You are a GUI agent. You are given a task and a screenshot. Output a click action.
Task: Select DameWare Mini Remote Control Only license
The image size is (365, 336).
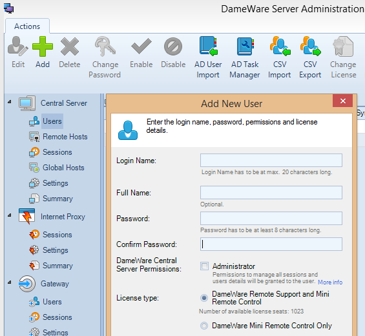tap(204, 326)
